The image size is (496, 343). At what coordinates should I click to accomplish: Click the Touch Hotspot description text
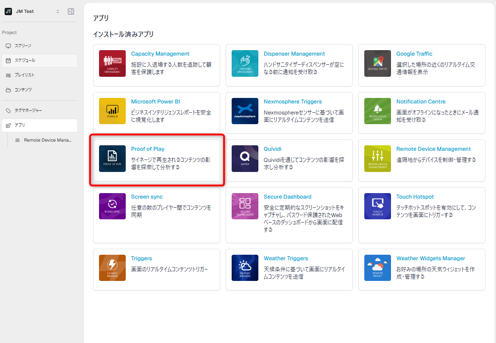click(x=436, y=212)
